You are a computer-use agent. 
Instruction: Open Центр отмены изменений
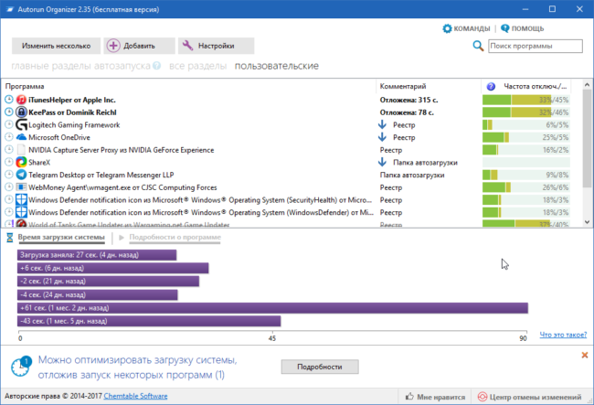point(531,397)
